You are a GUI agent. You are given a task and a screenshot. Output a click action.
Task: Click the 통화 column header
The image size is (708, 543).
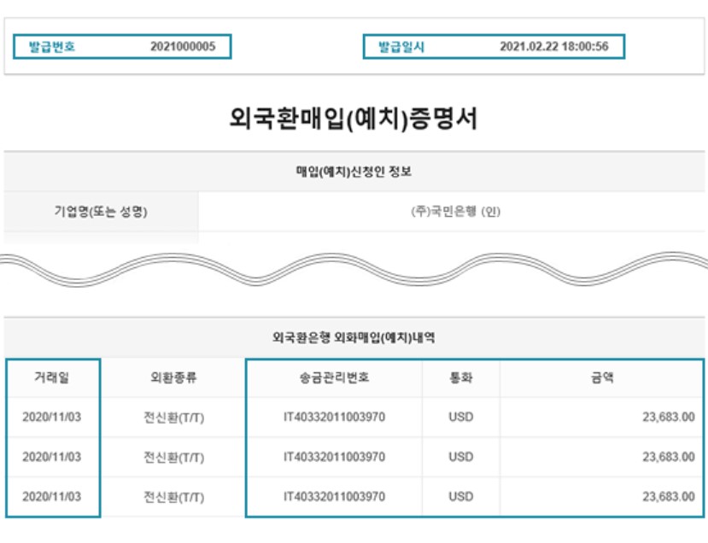[x=461, y=377]
